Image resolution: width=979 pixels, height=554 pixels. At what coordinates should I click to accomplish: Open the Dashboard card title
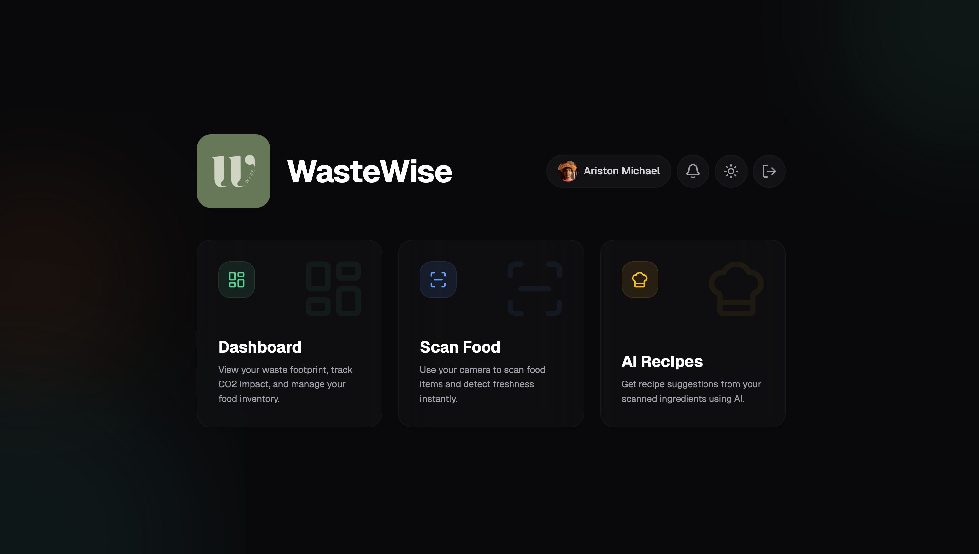[x=260, y=347]
